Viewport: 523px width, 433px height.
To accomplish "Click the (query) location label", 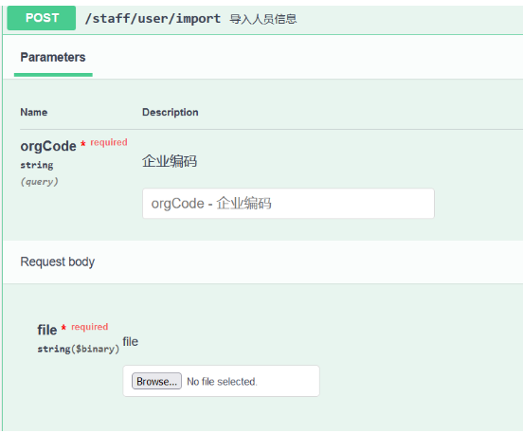I will (40, 182).
